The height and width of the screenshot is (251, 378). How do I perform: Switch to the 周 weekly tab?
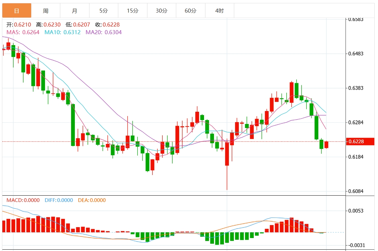(x=46, y=11)
